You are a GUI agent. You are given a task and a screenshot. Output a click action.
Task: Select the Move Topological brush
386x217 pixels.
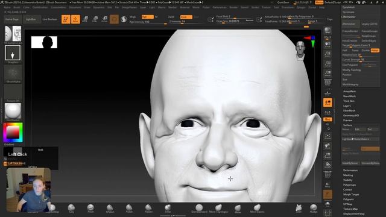[218, 209]
